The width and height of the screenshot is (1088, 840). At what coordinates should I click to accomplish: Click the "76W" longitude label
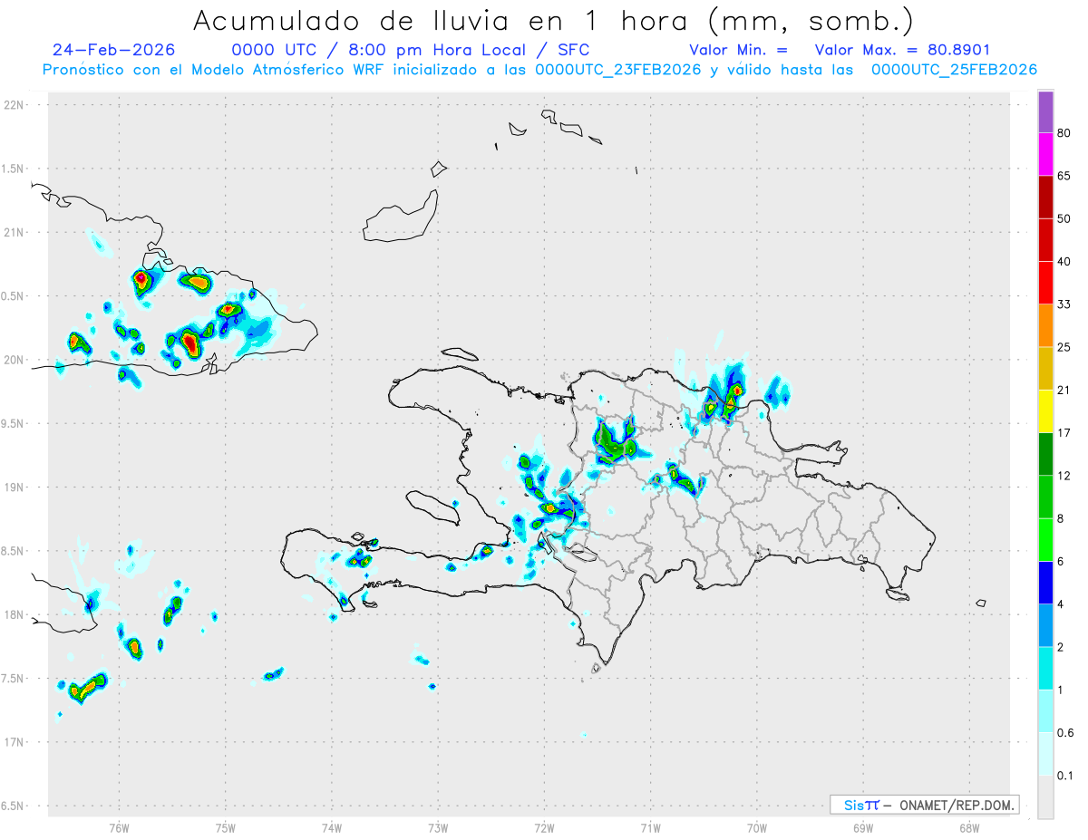click(x=119, y=828)
